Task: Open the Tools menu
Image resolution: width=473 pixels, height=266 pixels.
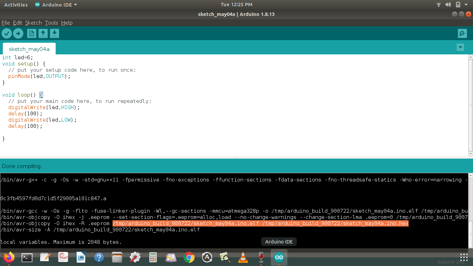Action: [51, 23]
